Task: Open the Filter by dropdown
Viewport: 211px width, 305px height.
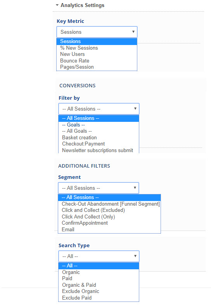Action: [x=99, y=109]
